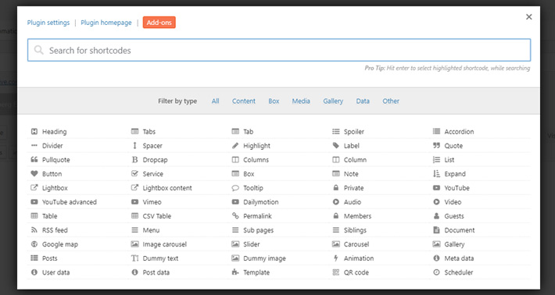Open the Plugin homepage link

[106, 23]
